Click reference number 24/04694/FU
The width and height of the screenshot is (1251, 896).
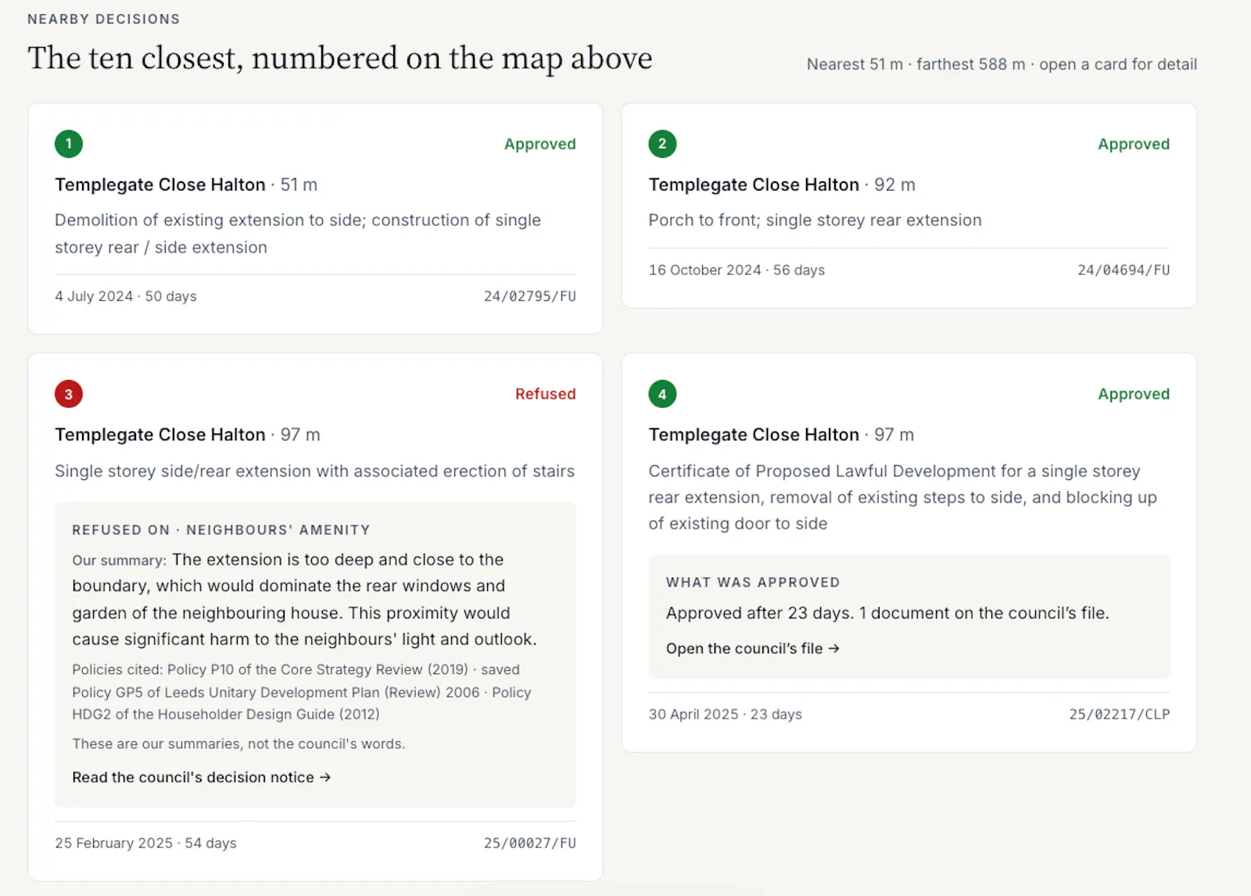click(x=1124, y=270)
